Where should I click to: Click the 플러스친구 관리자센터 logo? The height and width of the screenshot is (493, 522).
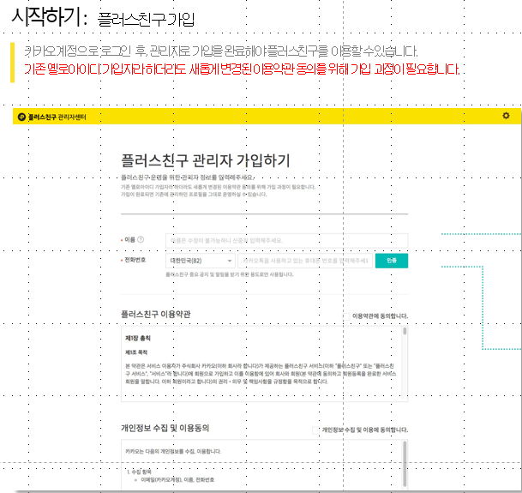point(52,117)
